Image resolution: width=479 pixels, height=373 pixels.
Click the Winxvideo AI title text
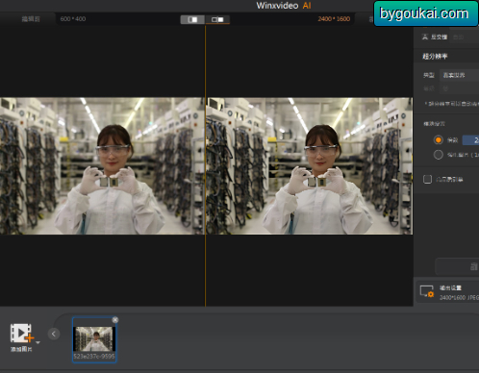click(x=284, y=6)
